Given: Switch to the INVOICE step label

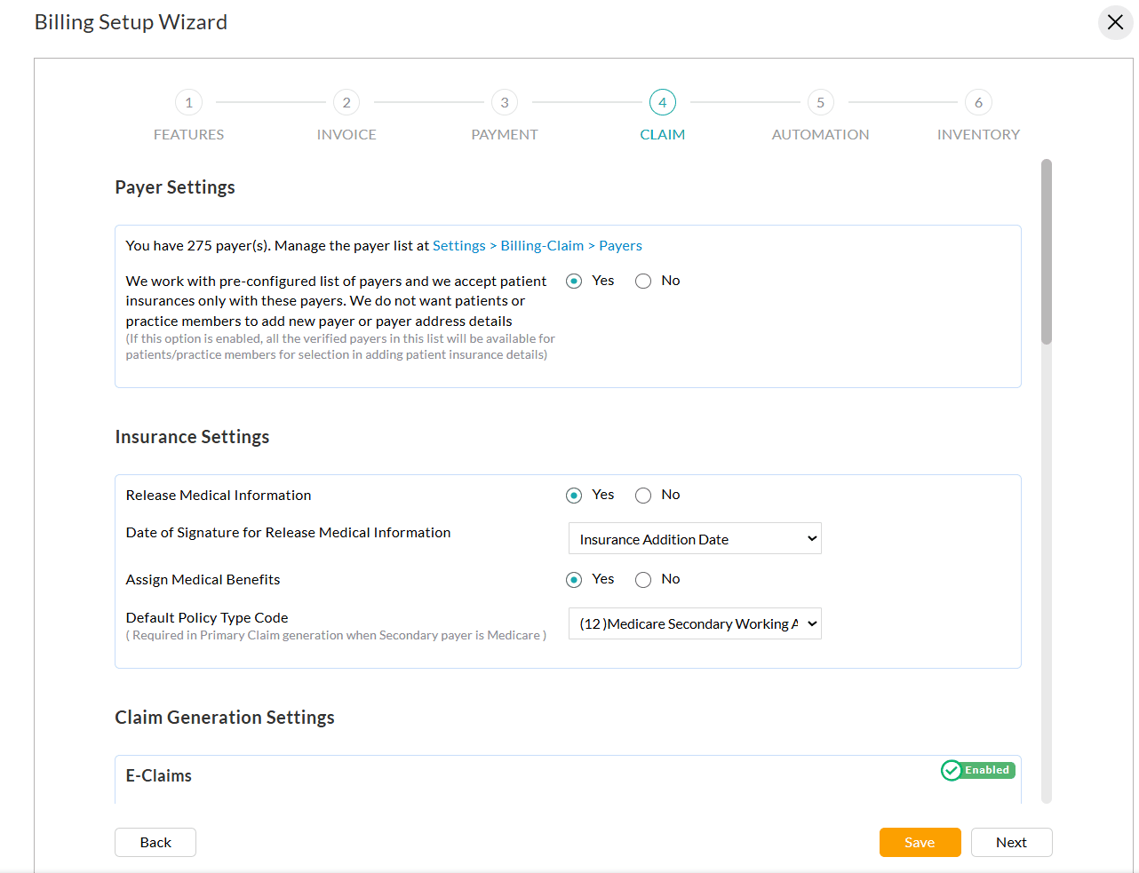Looking at the screenshot, I should (x=346, y=134).
